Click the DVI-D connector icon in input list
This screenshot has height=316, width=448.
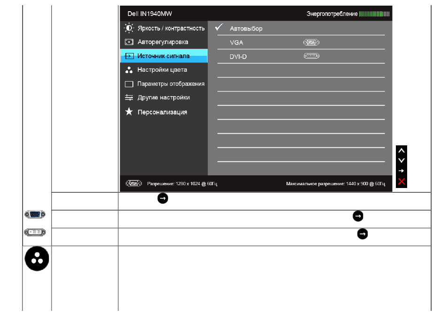tap(311, 56)
